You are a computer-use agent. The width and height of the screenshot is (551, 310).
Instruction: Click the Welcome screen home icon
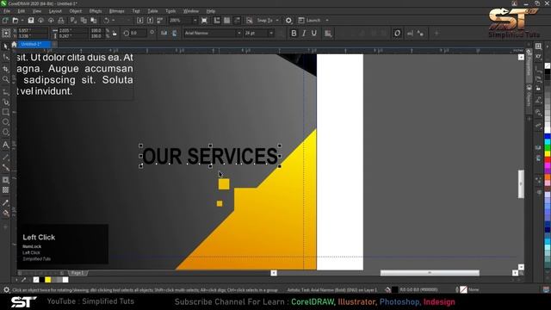tap(14, 44)
